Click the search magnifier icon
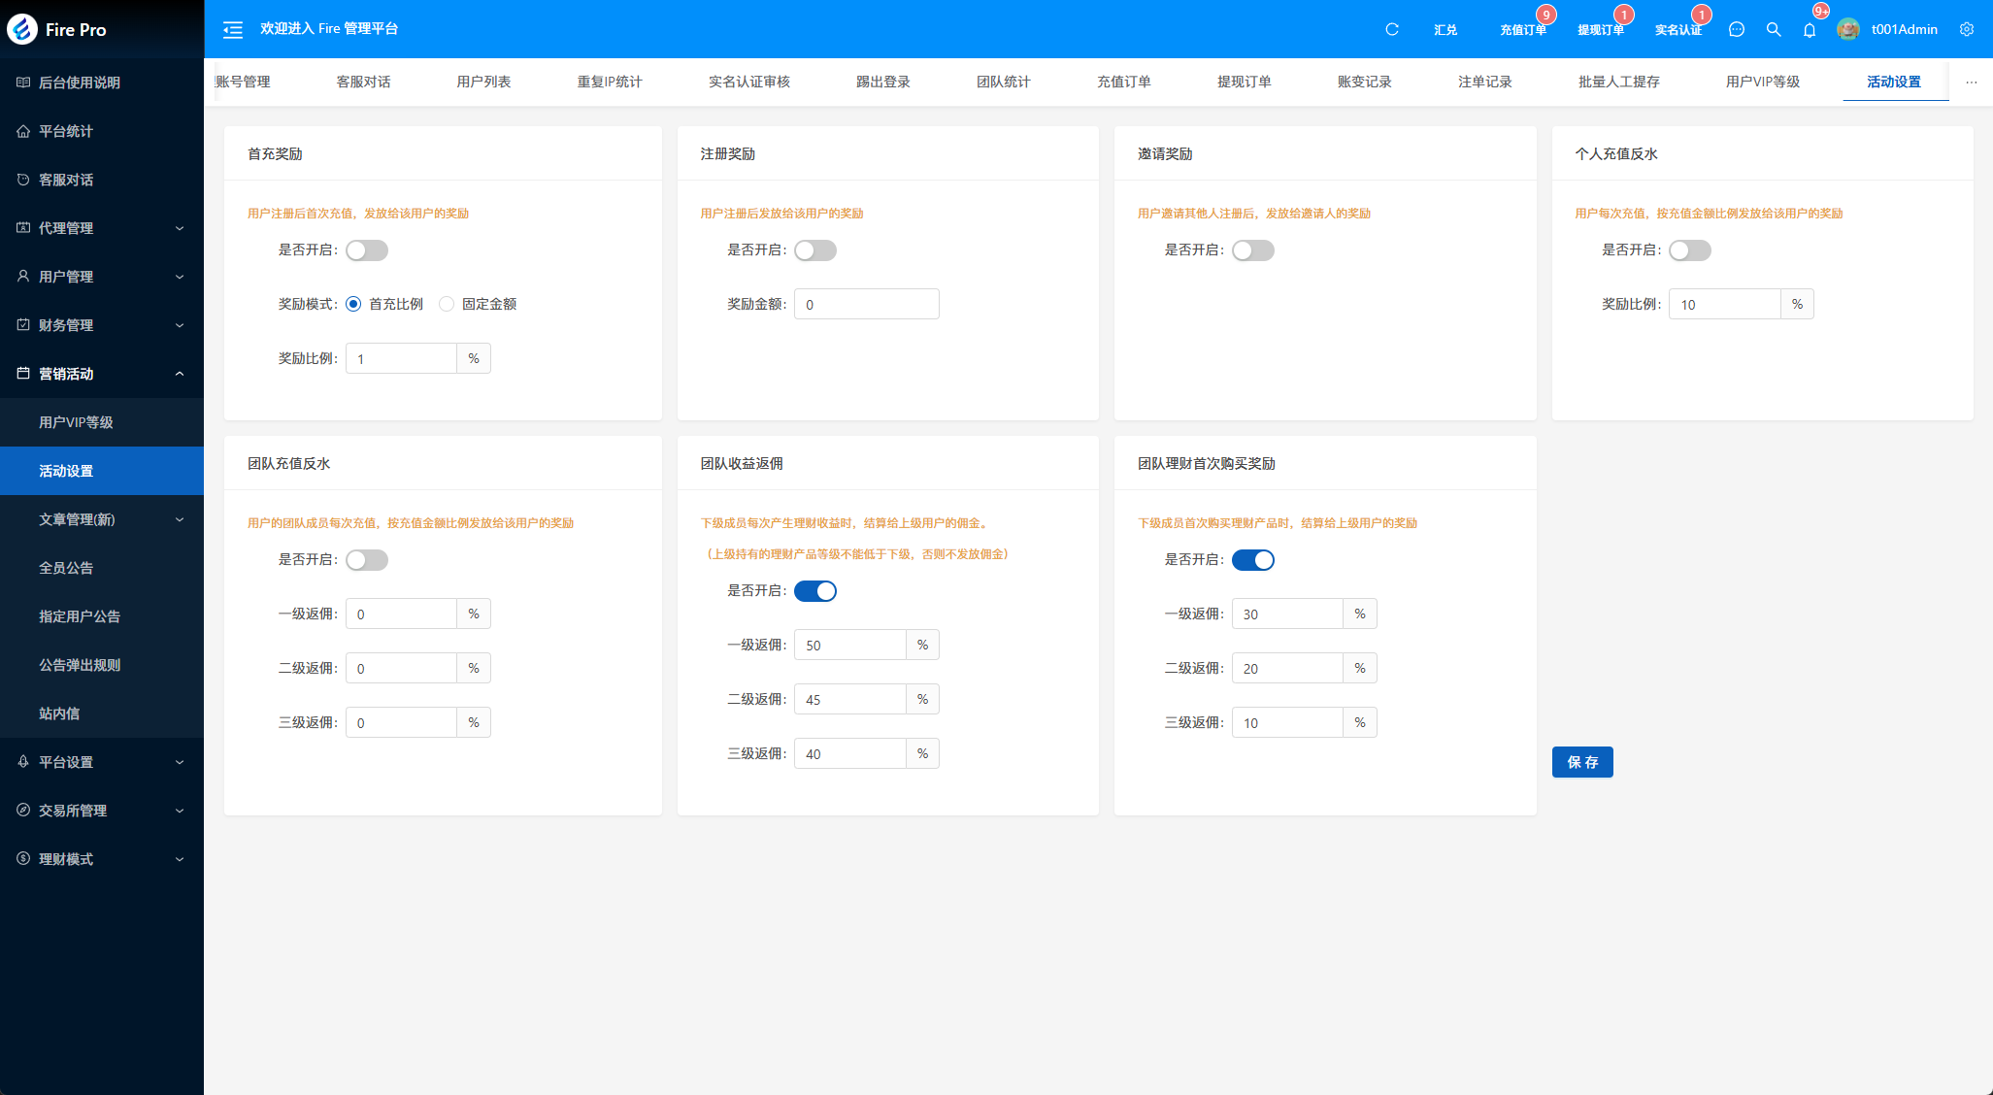This screenshot has height=1095, width=1993. click(x=1774, y=29)
